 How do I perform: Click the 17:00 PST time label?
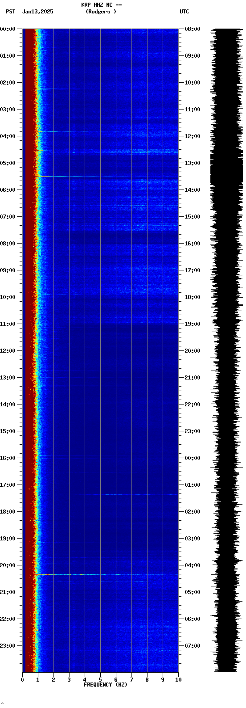8,485
